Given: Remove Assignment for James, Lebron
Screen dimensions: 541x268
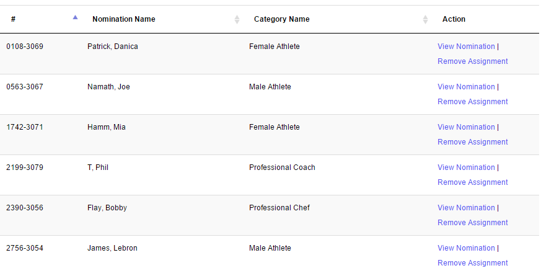Looking at the screenshot, I should [472, 263].
